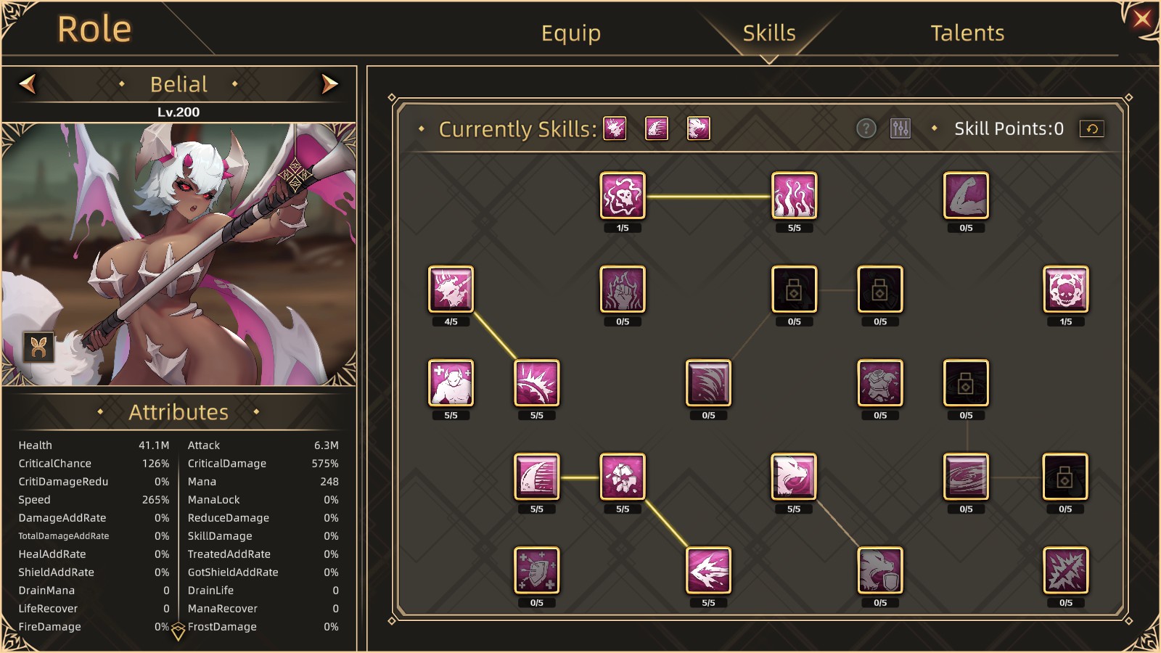Select the armor skill node showing 0/5
The image size is (1161, 653).
879,382
